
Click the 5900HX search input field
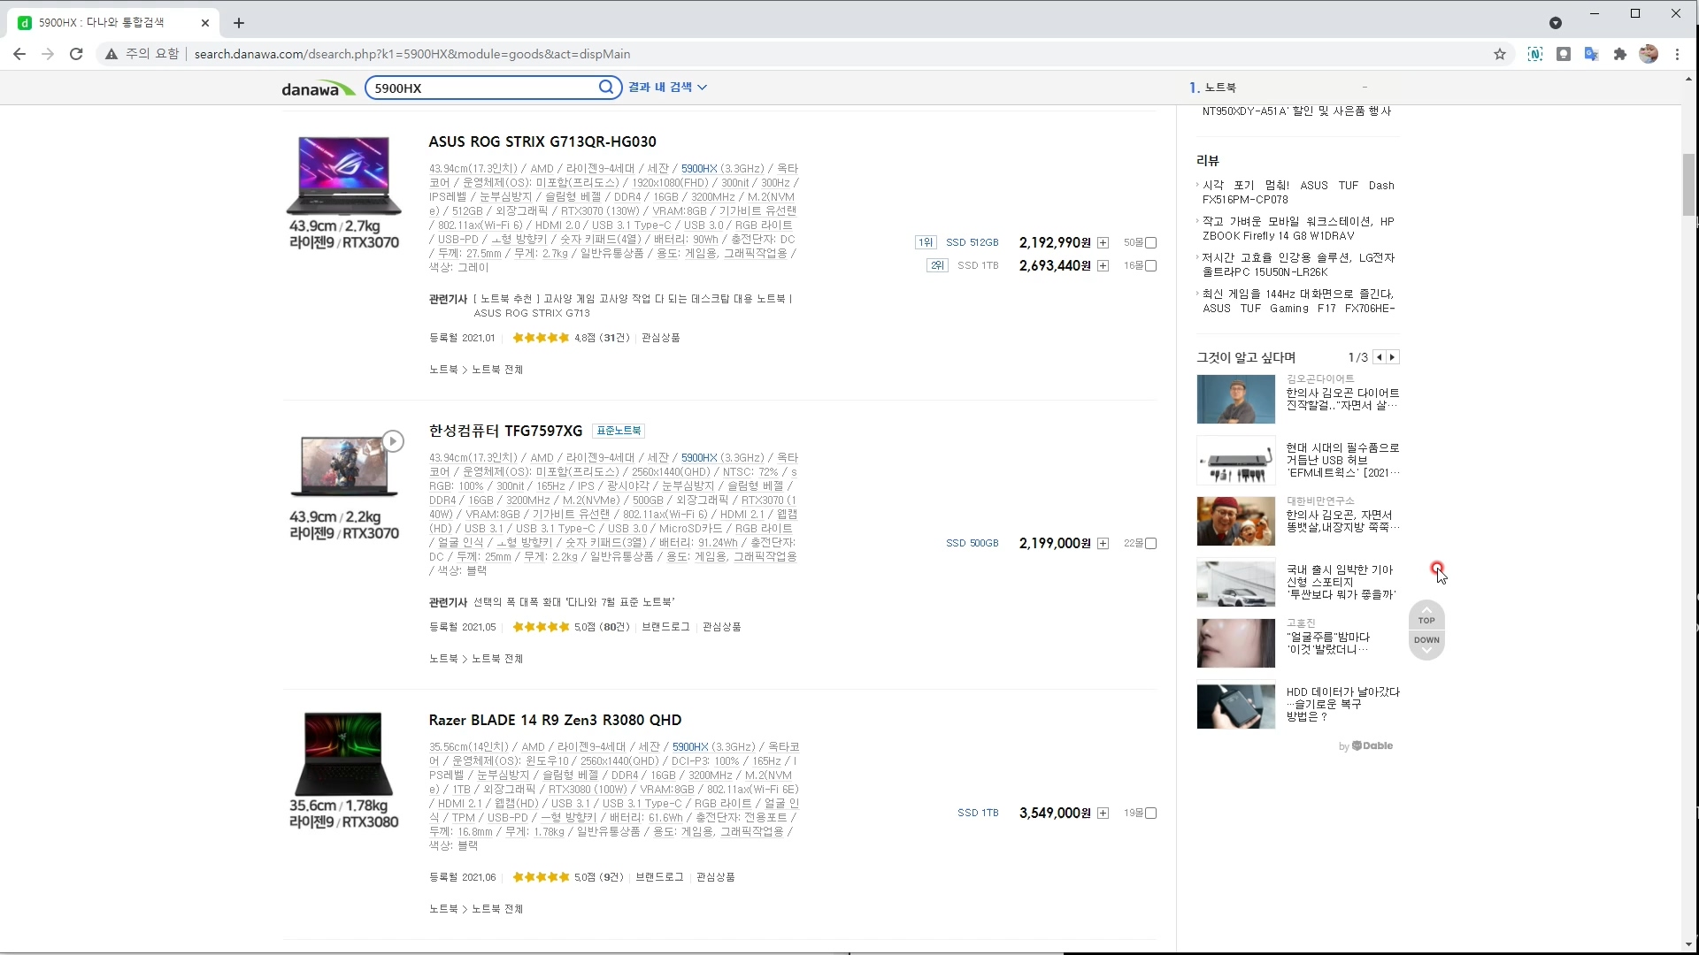[x=482, y=88]
